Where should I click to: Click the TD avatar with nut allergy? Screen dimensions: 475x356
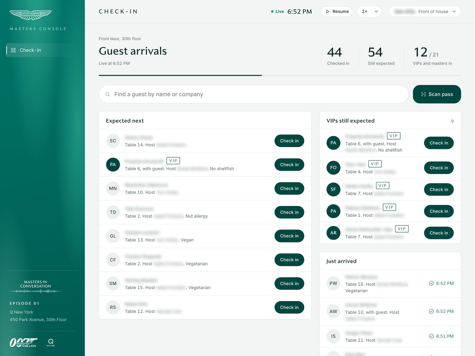(113, 212)
